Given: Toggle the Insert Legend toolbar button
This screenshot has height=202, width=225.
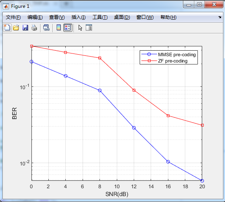Looking at the screenshot, I should (68, 28).
